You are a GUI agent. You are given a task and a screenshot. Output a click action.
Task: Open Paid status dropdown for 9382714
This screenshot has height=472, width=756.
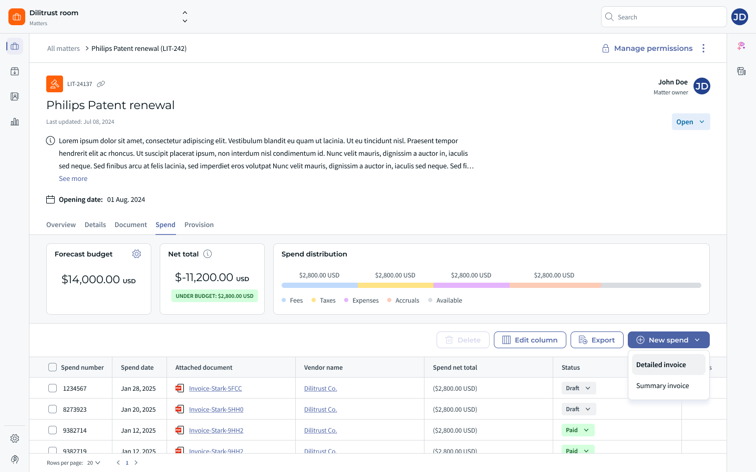pyautogui.click(x=578, y=430)
